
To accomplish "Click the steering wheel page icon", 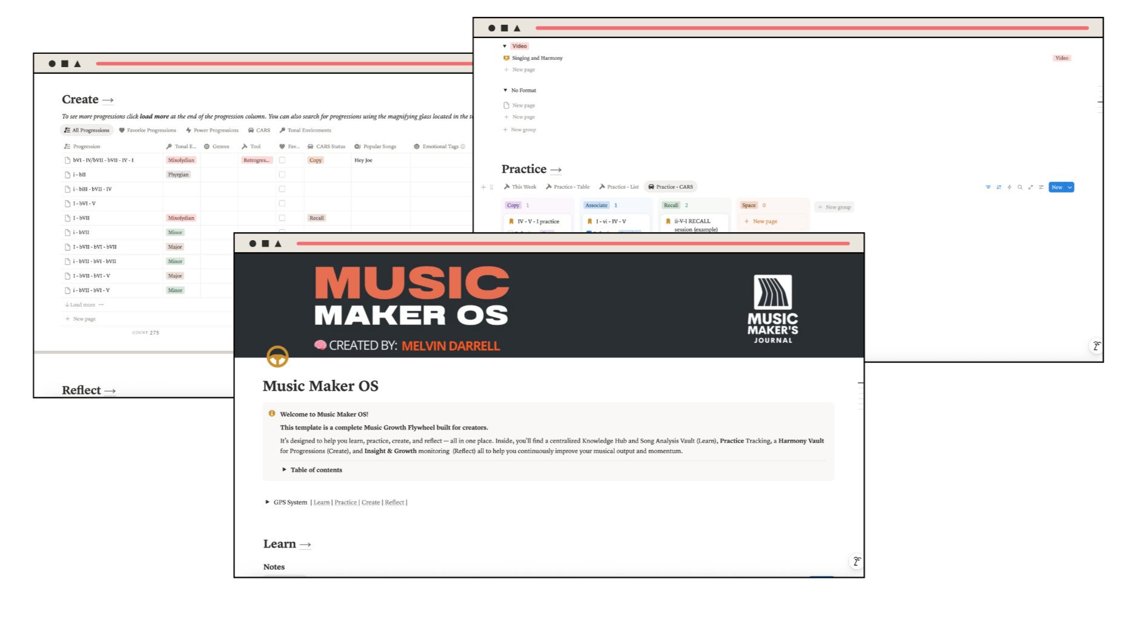I will pos(277,356).
